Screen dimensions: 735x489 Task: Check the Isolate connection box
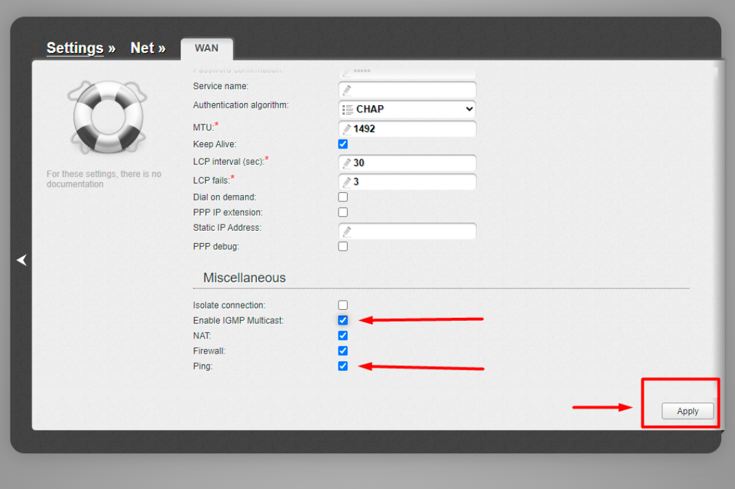343,305
